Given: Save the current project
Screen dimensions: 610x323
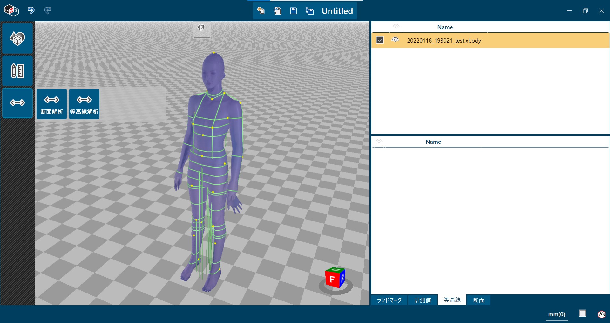Looking at the screenshot, I should (294, 11).
